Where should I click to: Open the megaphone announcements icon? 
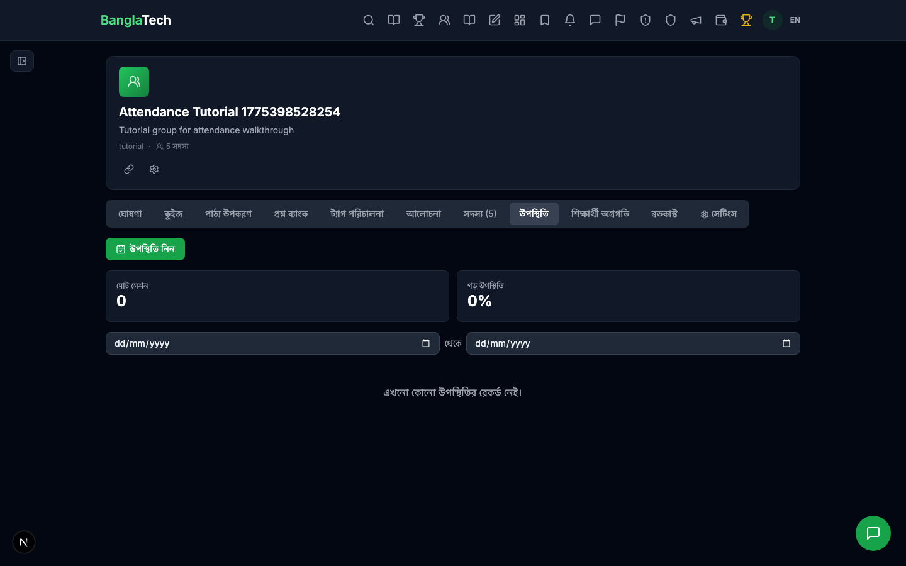click(x=696, y=20)
